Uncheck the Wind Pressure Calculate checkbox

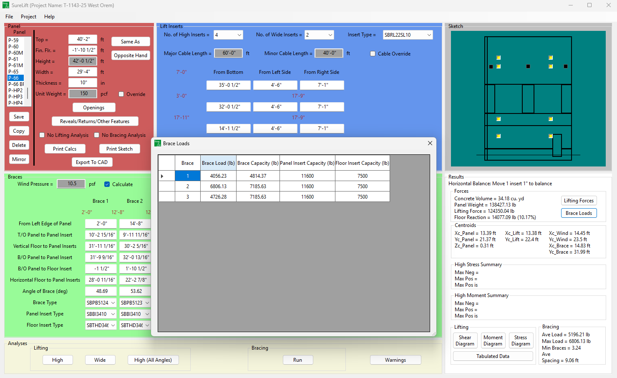click(107, 184)
